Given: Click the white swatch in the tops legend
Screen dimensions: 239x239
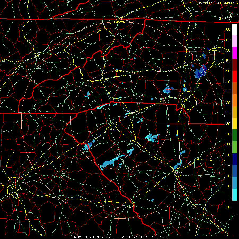Looking at the screenshot, I should point(234,29).
